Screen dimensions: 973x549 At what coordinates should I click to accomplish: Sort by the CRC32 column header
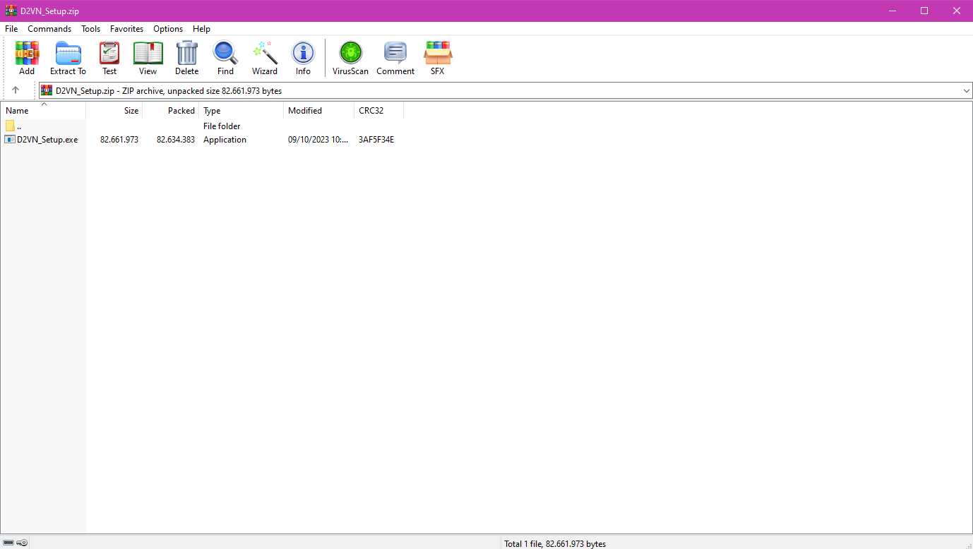point(378,111)
